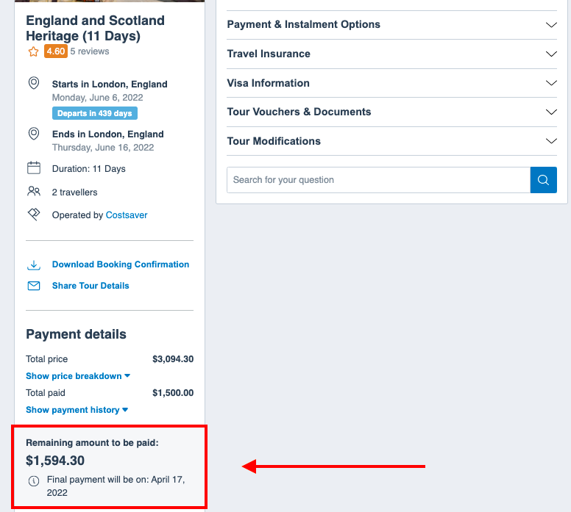This screenshot has width=571, height=512.
Task: Expand Tour Vouchers & Documents
Action: [392, 112]
